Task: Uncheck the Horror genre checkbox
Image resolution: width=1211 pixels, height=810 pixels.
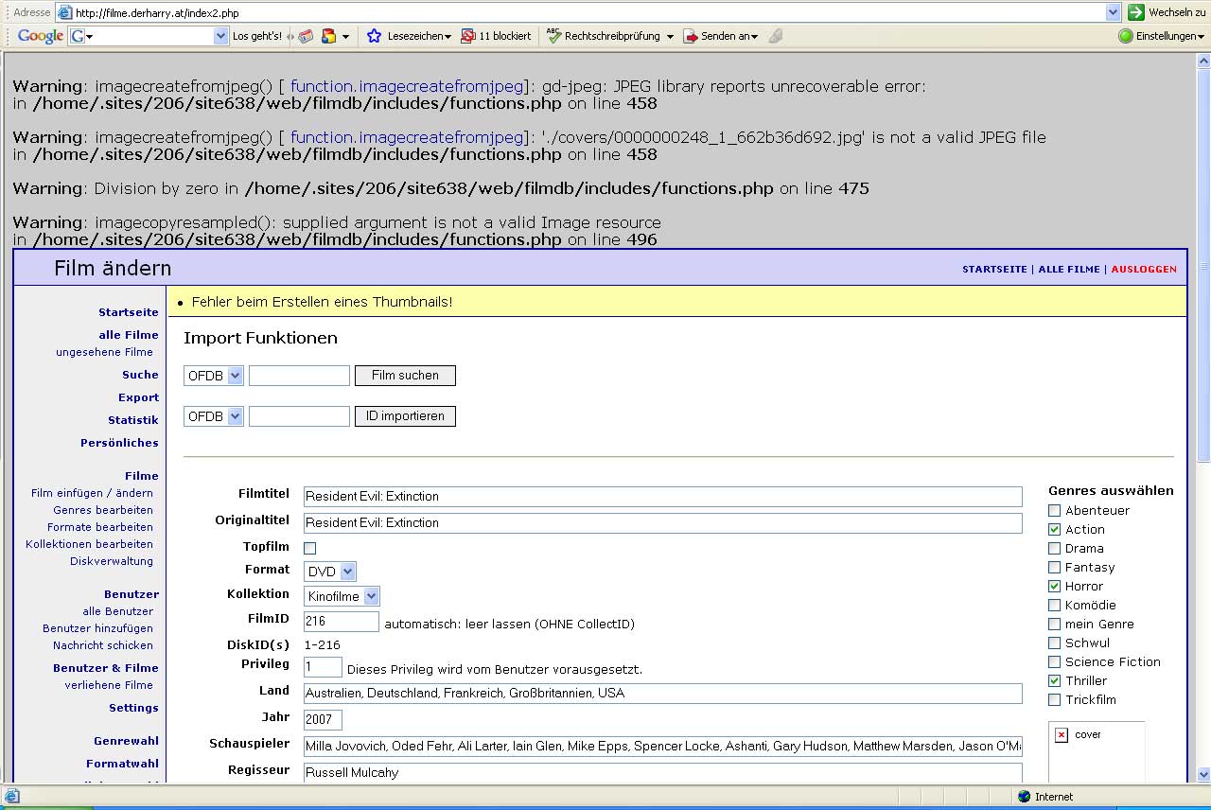Action: (1054, 587)
